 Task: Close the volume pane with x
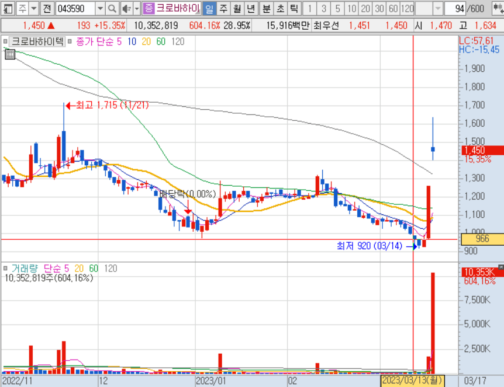501,267
